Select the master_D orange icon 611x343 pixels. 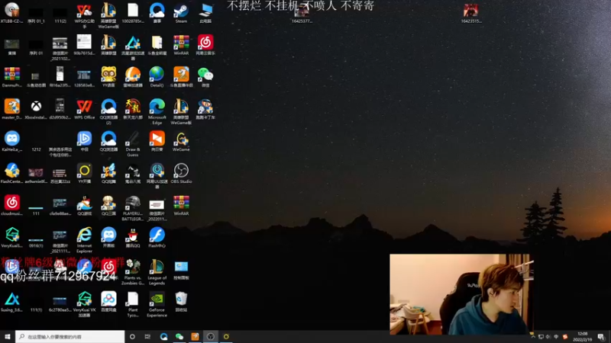[x=12, y=109]
